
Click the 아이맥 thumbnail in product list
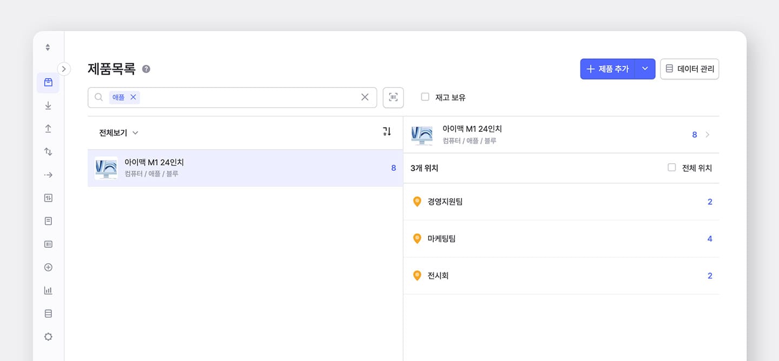coord(106,168)
